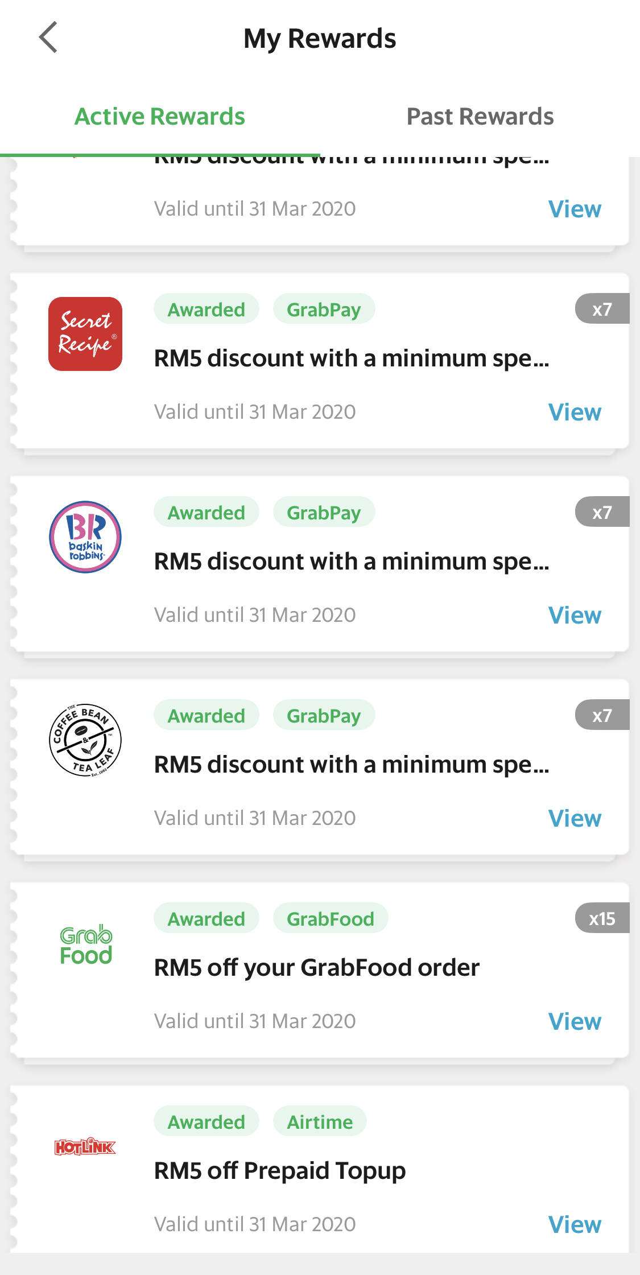
Task: Tap the Secret Recipe logo
Action: coord(85,334)
